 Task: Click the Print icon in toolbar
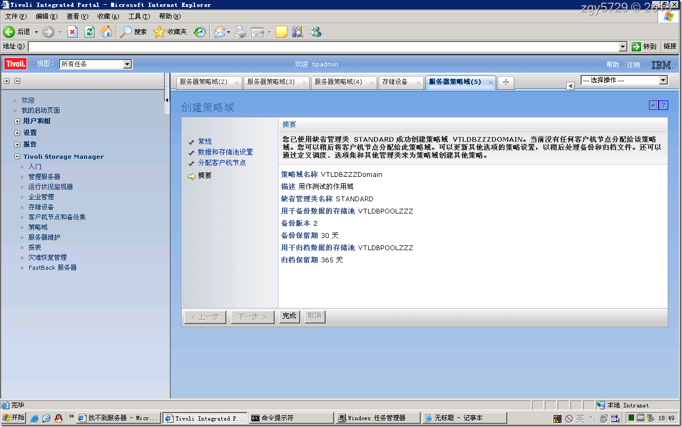coord(241,32)
